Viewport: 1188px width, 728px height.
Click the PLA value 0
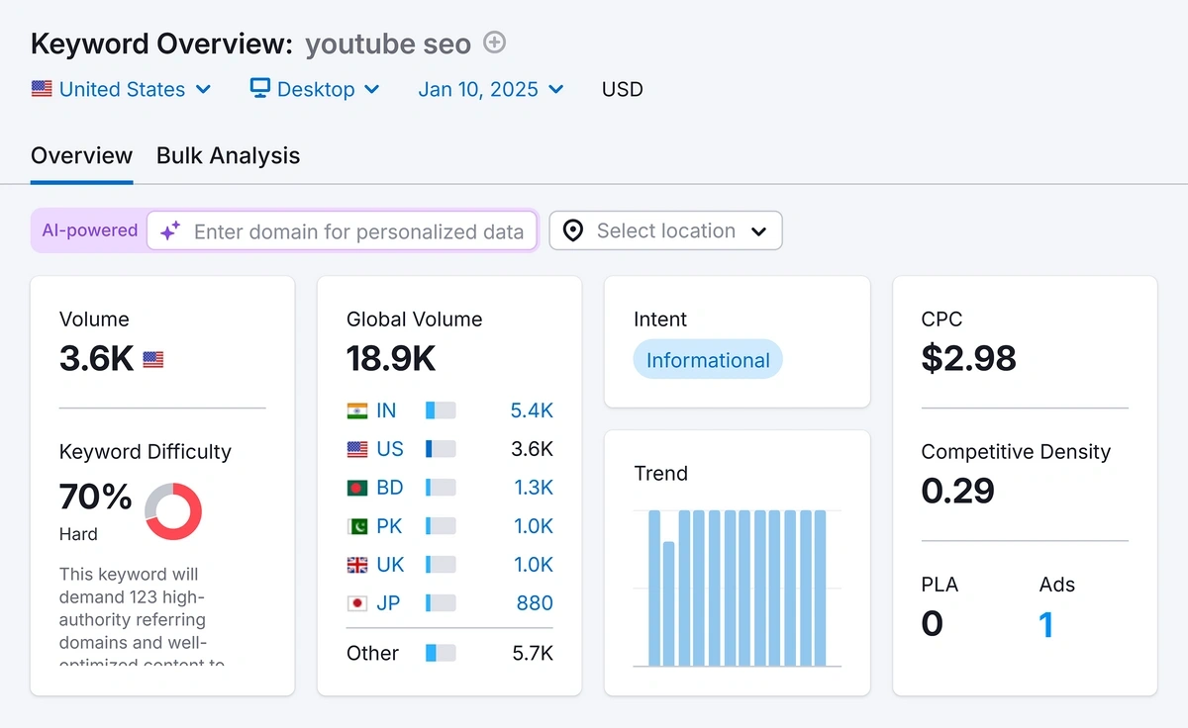pyautogui.click(x=932, y=624)
